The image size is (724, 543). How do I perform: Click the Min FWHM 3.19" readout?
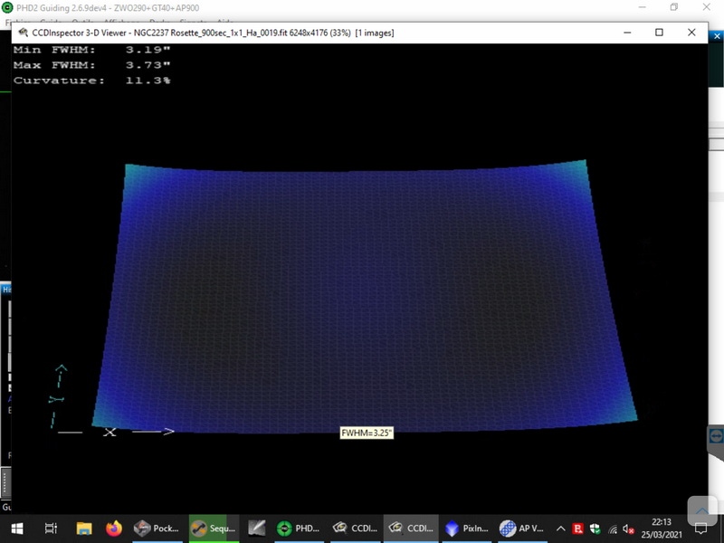(x=91, y=50)
